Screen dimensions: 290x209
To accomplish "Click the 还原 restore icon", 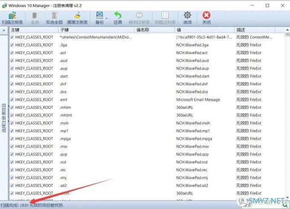I will [118, 15].
